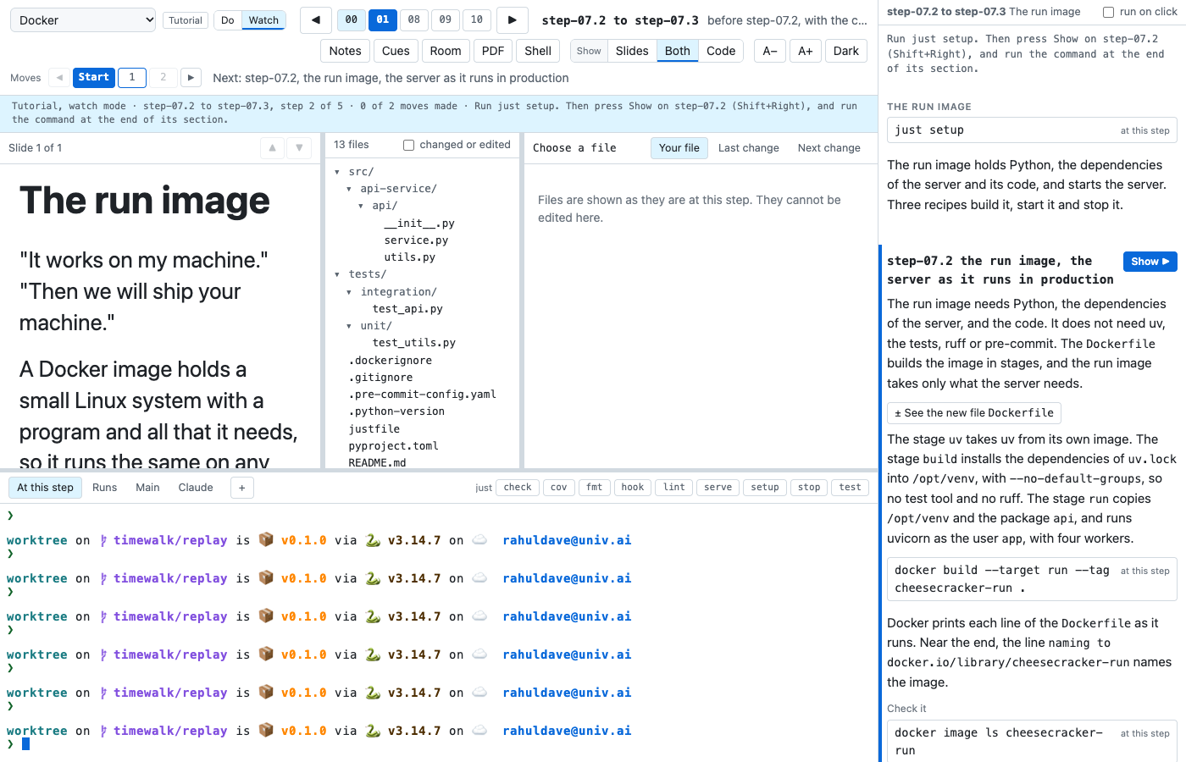The width and height of the screenshot is (1186, 762).
Task: Click the previous move arrow beside Start
Action: coord(59,77)
